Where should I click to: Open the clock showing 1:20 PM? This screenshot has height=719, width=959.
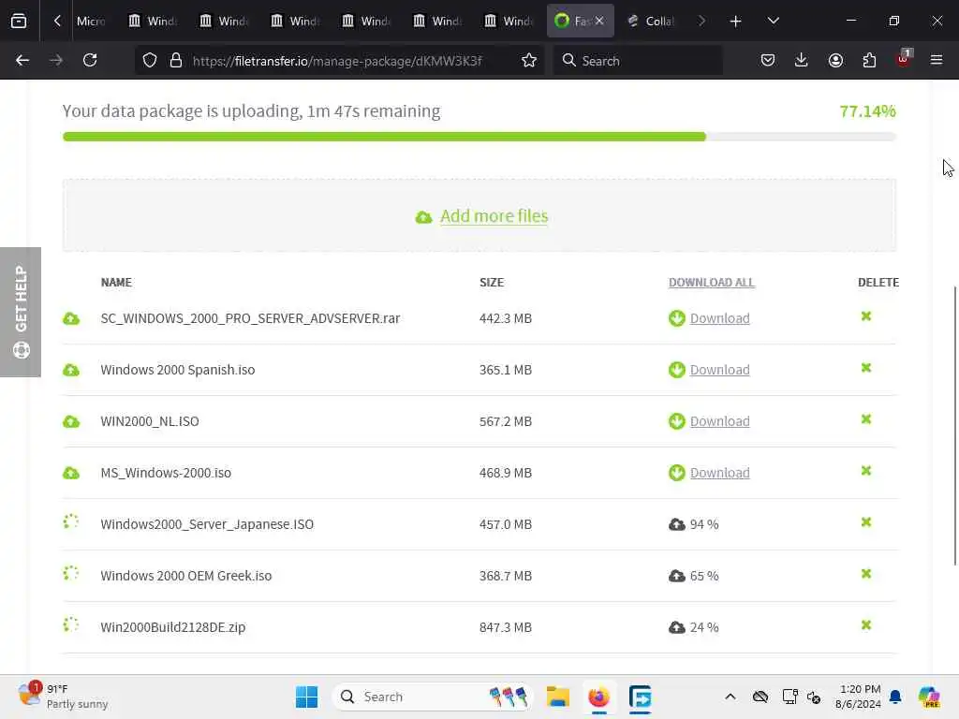coord(859,697)
